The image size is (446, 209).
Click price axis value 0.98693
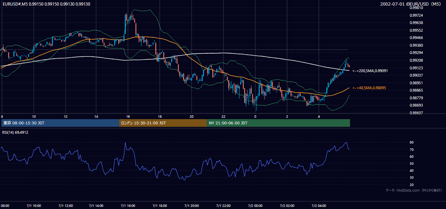pyautogui.click(x=416, y=105)
